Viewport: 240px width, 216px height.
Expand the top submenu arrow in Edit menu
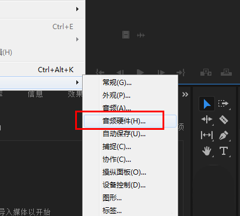77,9
